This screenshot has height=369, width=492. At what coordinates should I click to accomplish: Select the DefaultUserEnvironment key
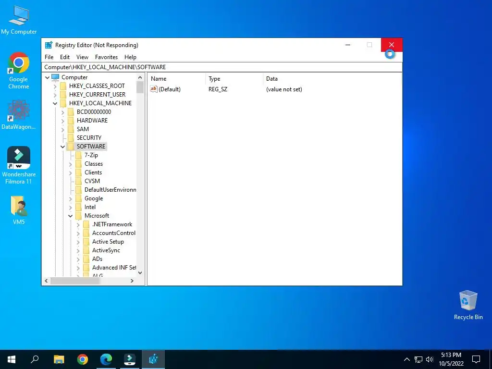[x=110, y=190]
